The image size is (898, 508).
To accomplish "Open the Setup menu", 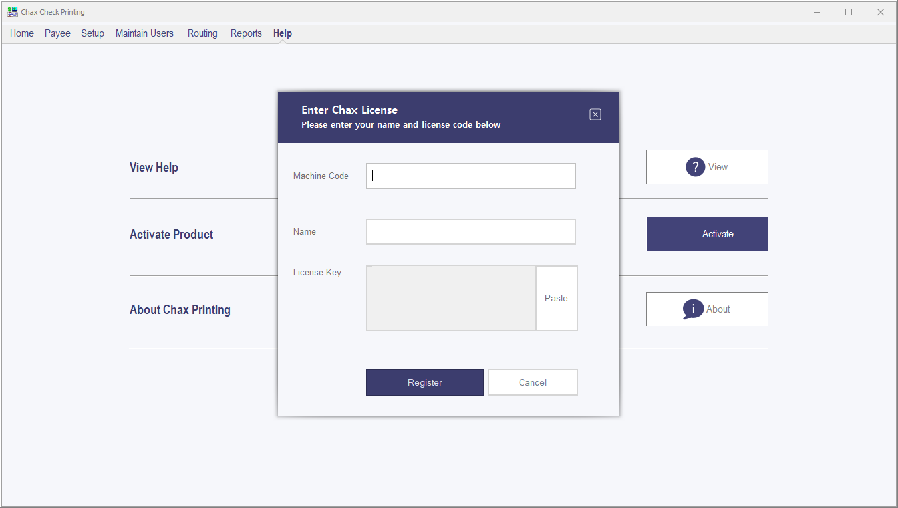I will [x=92, y=33].
